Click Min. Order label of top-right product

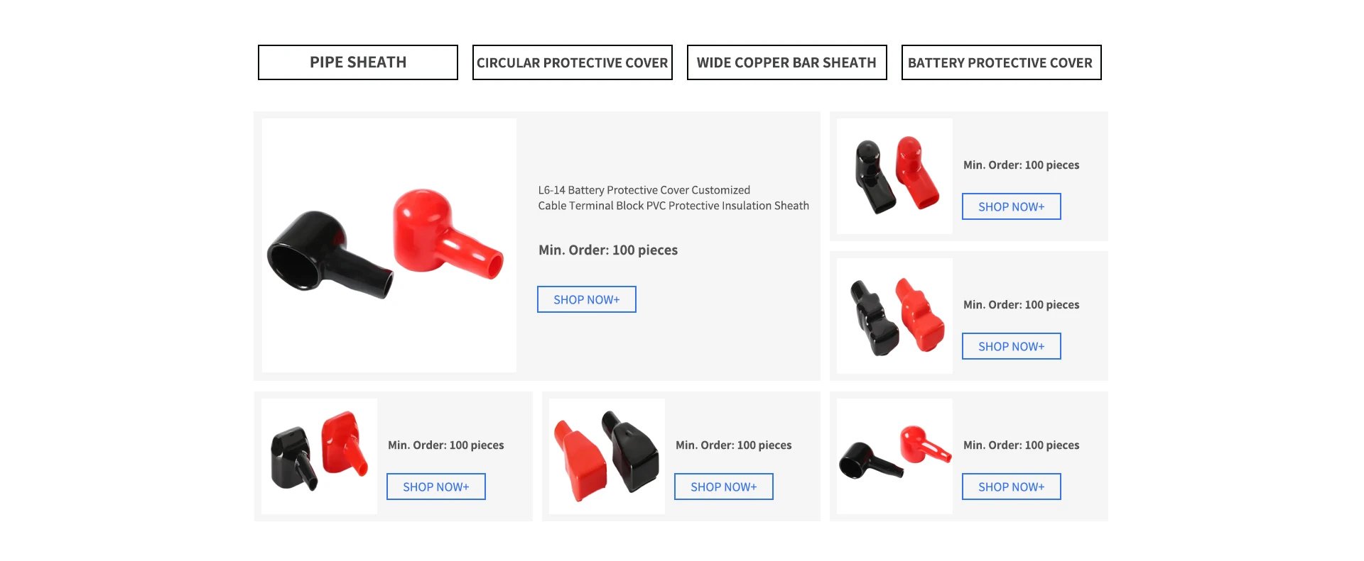coord(1022,165)
